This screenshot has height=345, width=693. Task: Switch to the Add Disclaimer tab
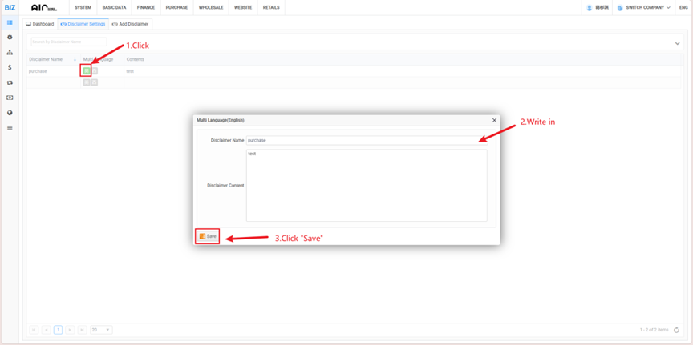point(131,24)
